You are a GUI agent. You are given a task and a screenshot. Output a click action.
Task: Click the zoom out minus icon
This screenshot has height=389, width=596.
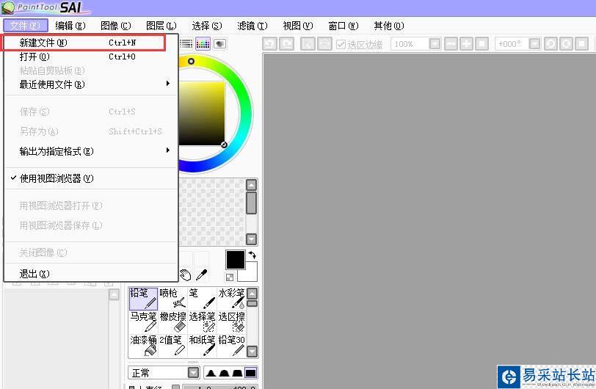(x=451, y=44)
